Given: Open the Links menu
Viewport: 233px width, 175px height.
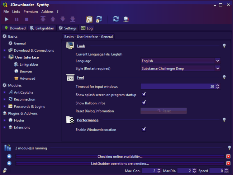Looking at the screenshot, I should [x=16, y=11].
